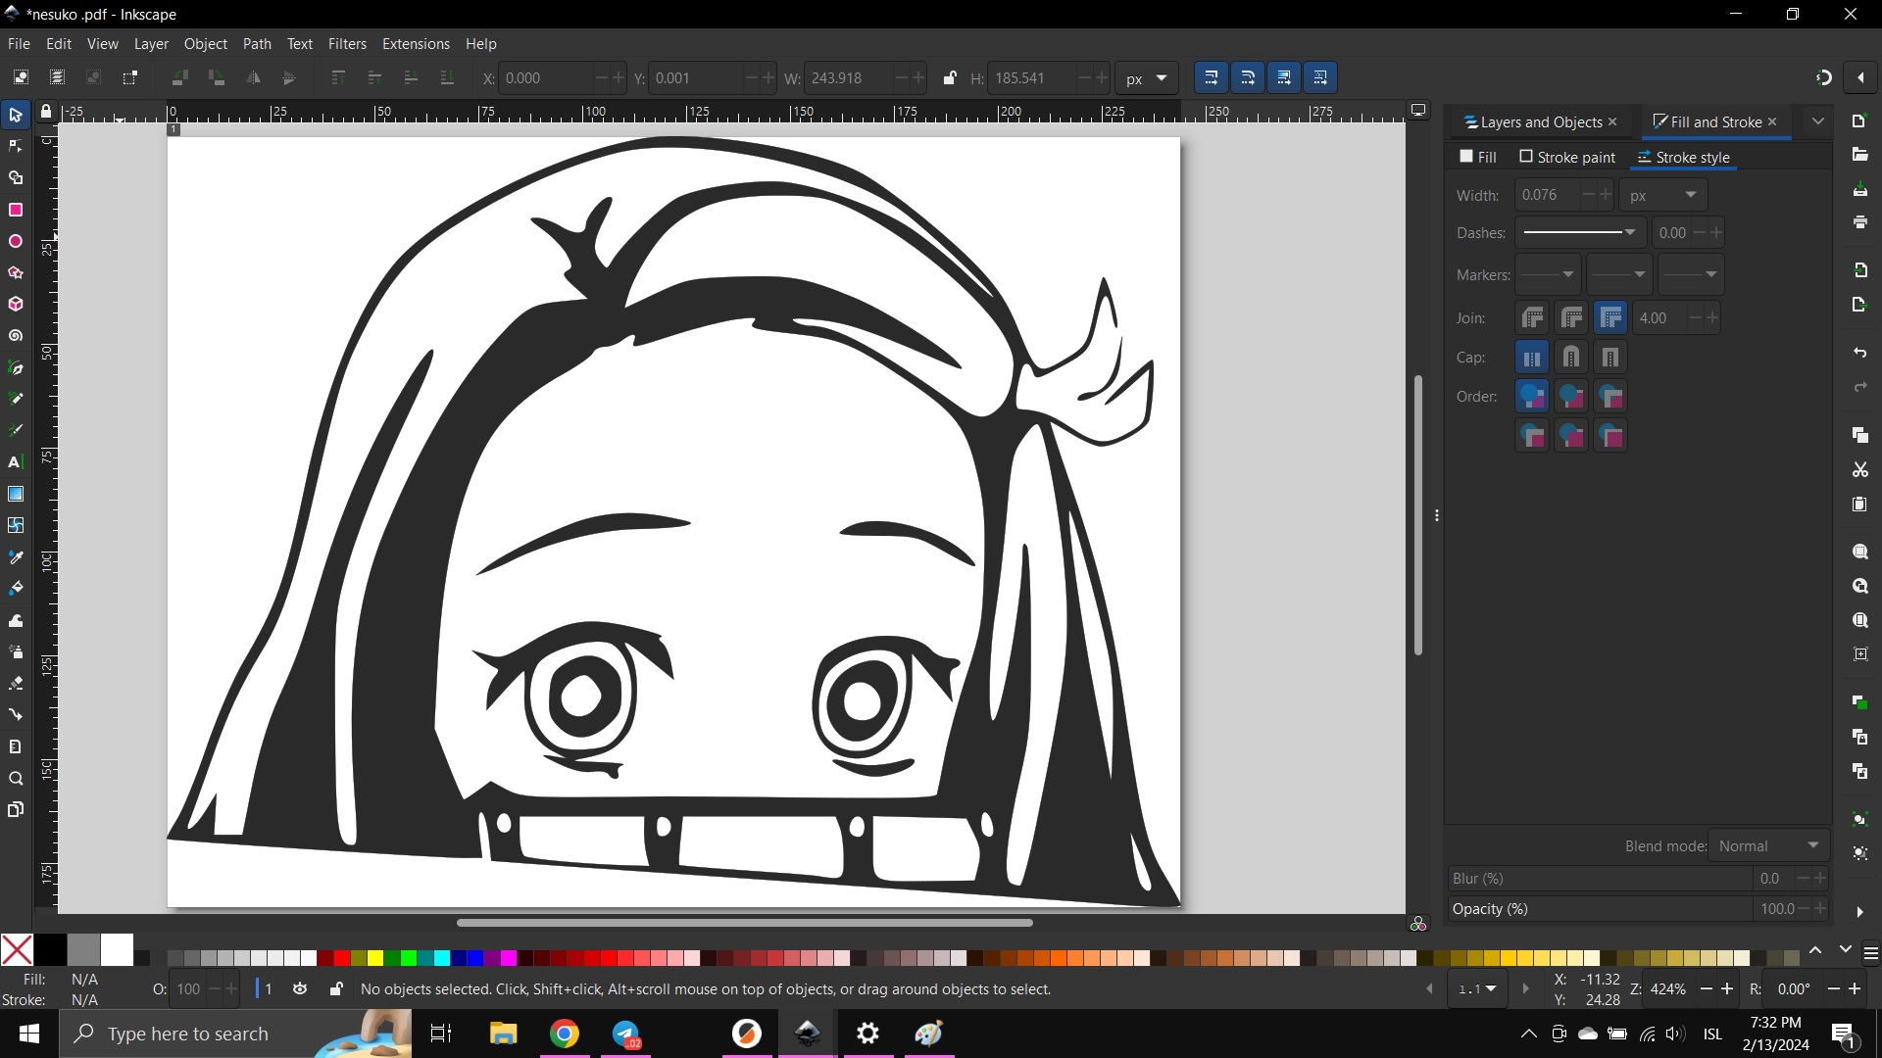Close the Fill and Stroke panel tab
Viewport: 1882px width, 1058px height.
1772,121
